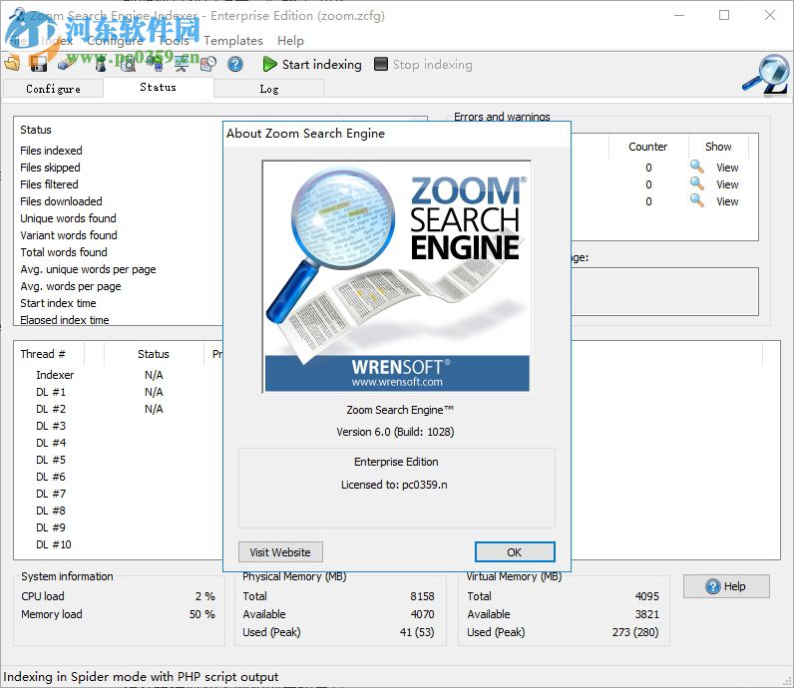Screen dimensions: 794x688
Task: Click the 'CPU load' label
Action: pyautogui.click(x=43, y=596)
